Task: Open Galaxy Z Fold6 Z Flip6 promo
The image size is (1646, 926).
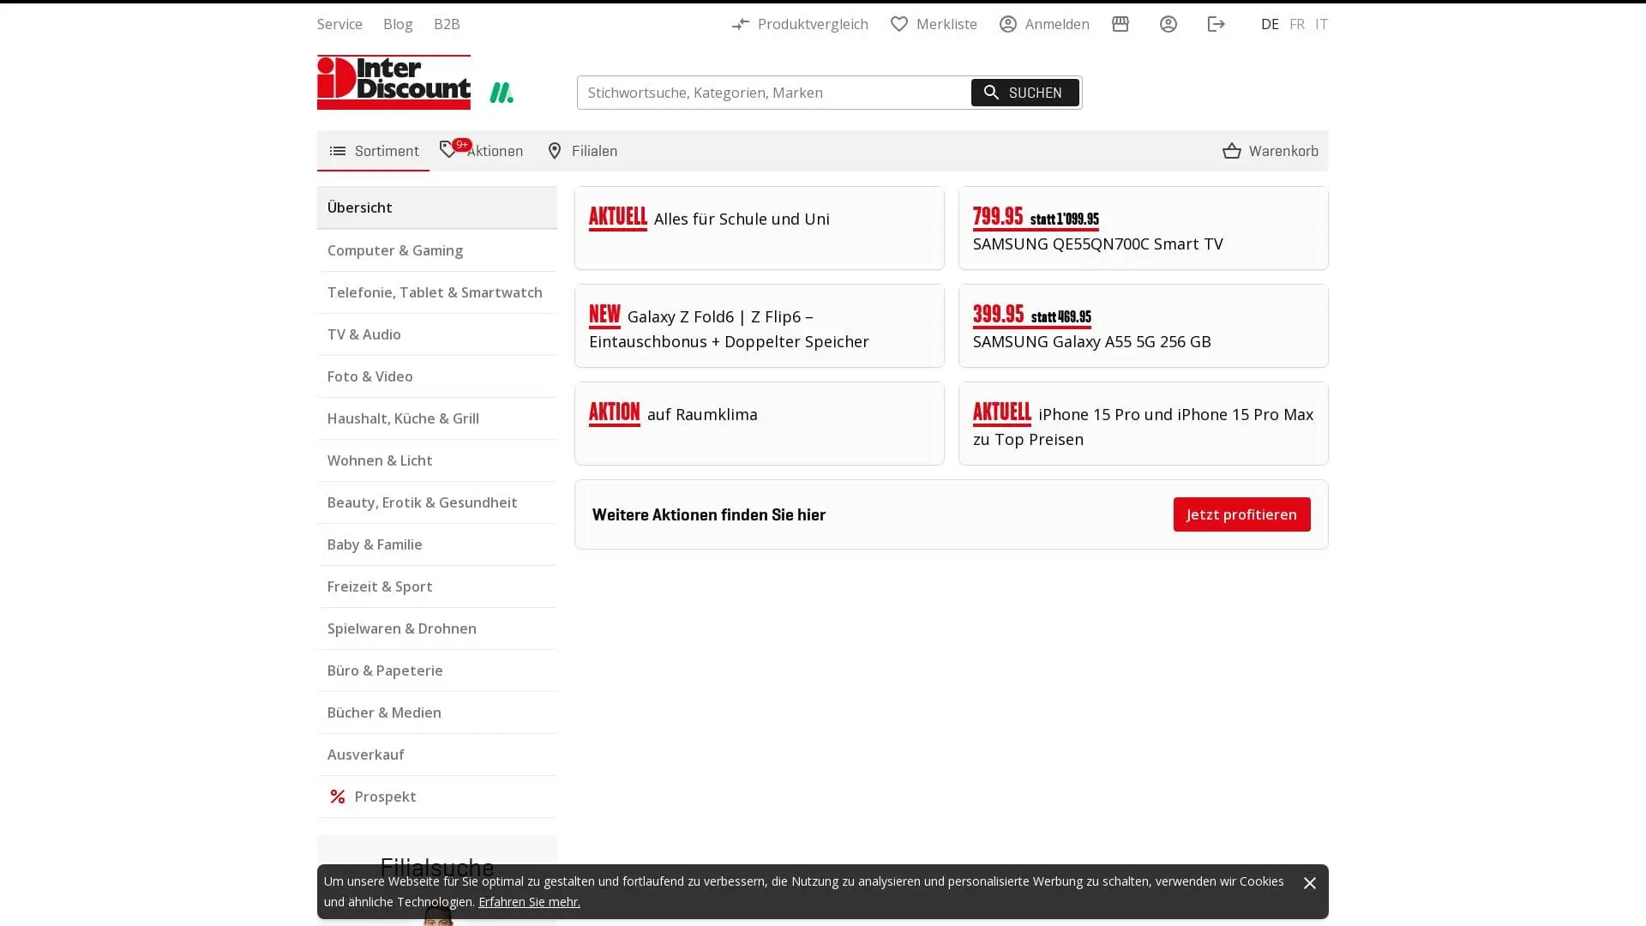Action: pos(760,326)
